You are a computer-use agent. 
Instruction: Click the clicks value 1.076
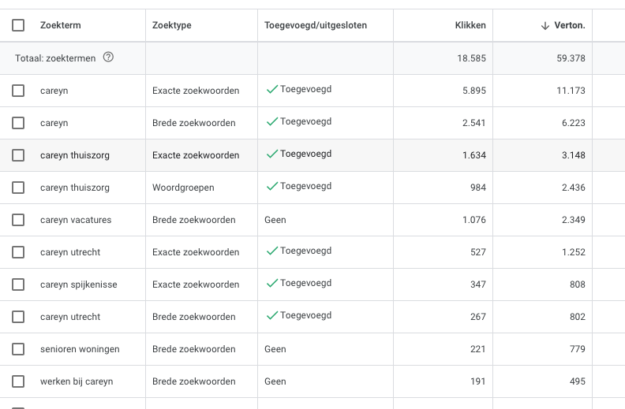(x=474, y=220)
